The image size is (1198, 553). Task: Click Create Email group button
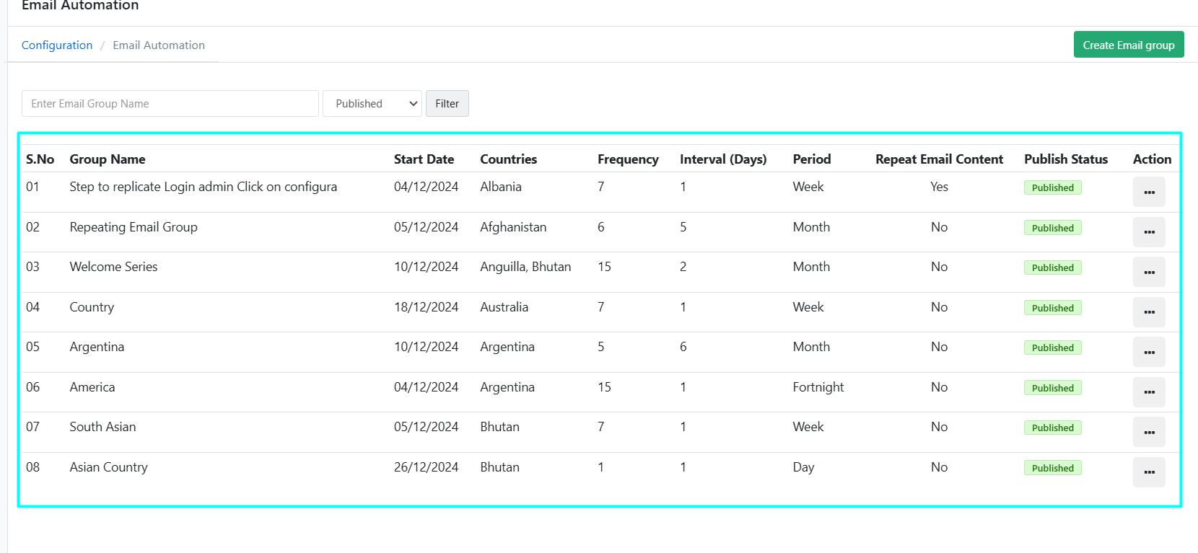click(1128, 45)
